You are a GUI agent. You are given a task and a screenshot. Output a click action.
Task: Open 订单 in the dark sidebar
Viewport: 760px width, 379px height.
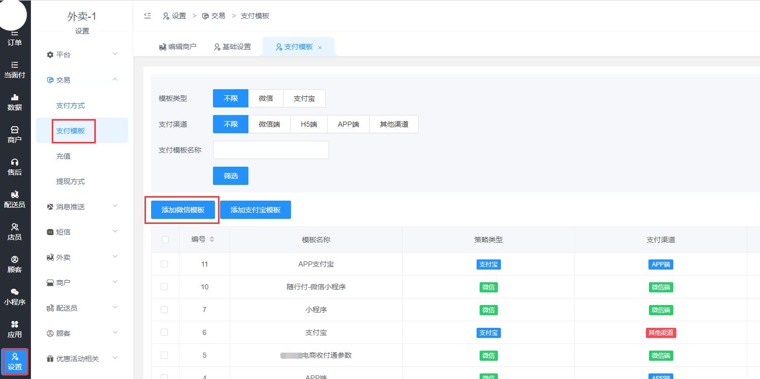point(15,37)
